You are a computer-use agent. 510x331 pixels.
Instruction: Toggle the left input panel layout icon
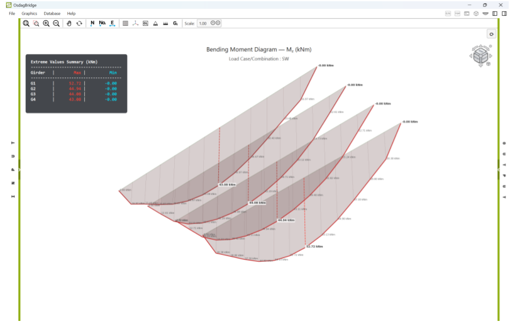pyautogui.click(x=495, y=14)
